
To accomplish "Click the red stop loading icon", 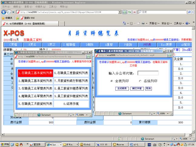I will click(x=134, y=12).
